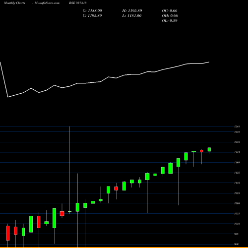Click the 1245 price axis label
This screenshot has width=248, height=248.
point(237,126)
